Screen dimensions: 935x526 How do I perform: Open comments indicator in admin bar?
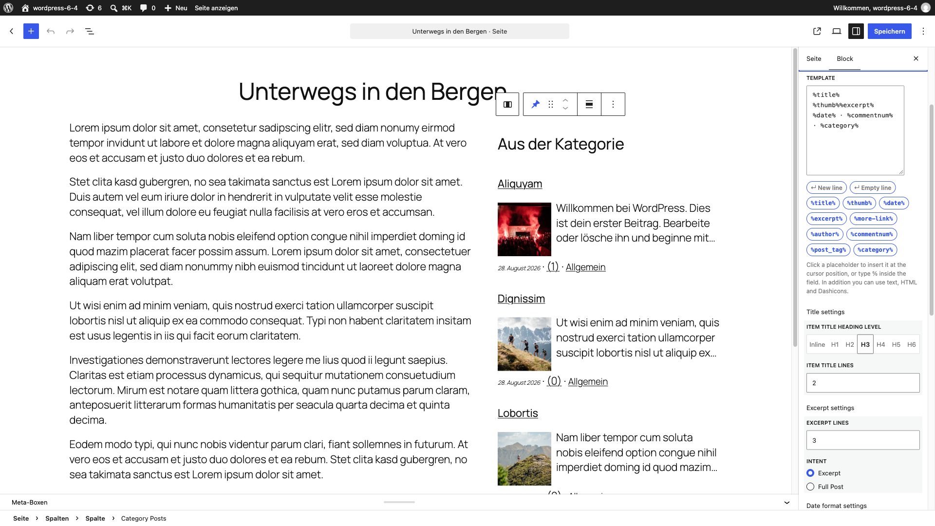(x=148, y=8)
